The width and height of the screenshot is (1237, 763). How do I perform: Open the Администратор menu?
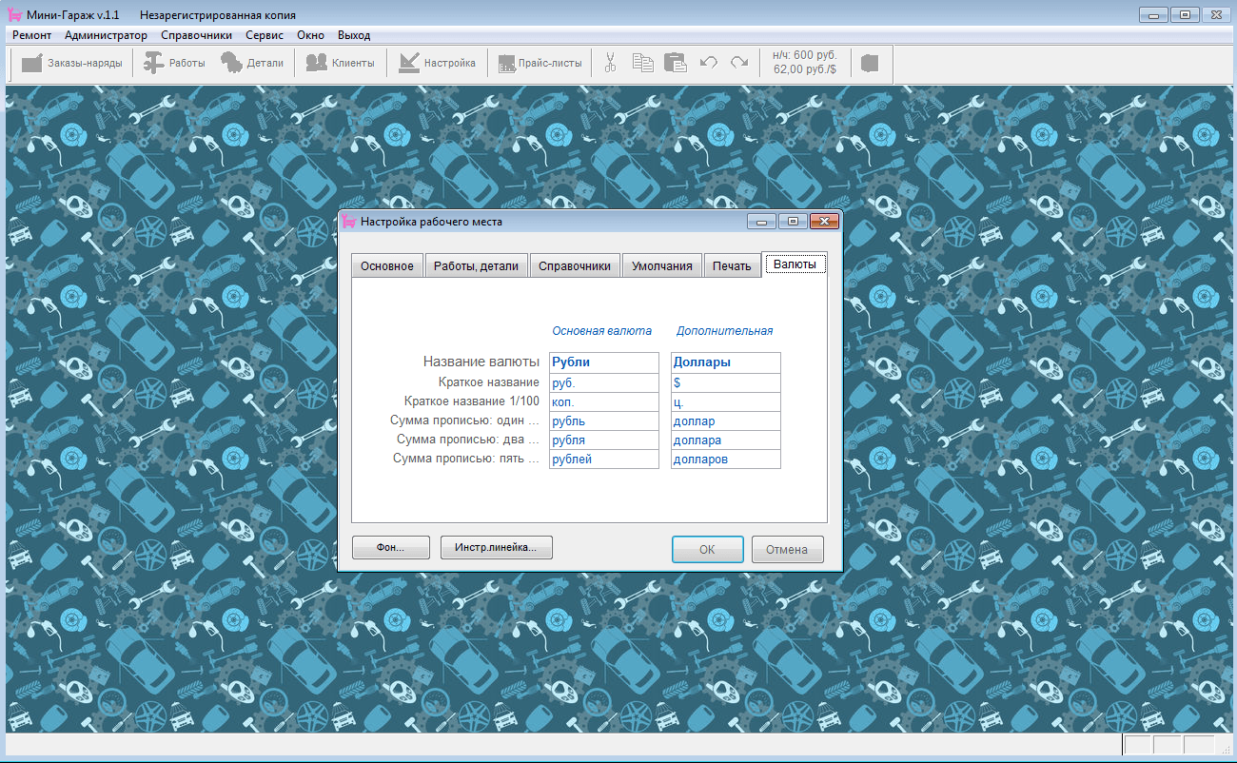tap(107, 35)
